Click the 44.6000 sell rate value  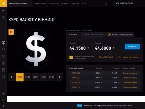pyautogui.click(x=103, y=48)
